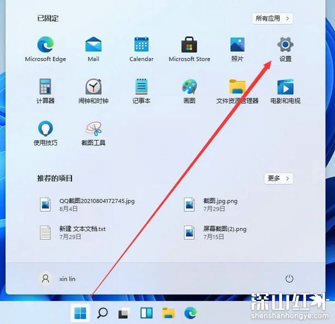Open taskbar Search magnifier

[x=102, y=313]
